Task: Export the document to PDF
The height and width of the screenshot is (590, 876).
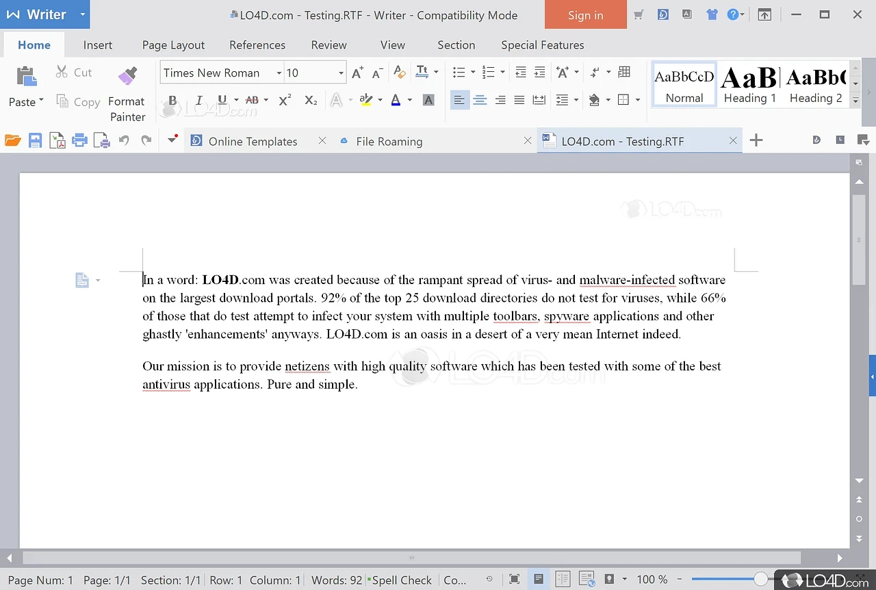Action: coord(57,140)
